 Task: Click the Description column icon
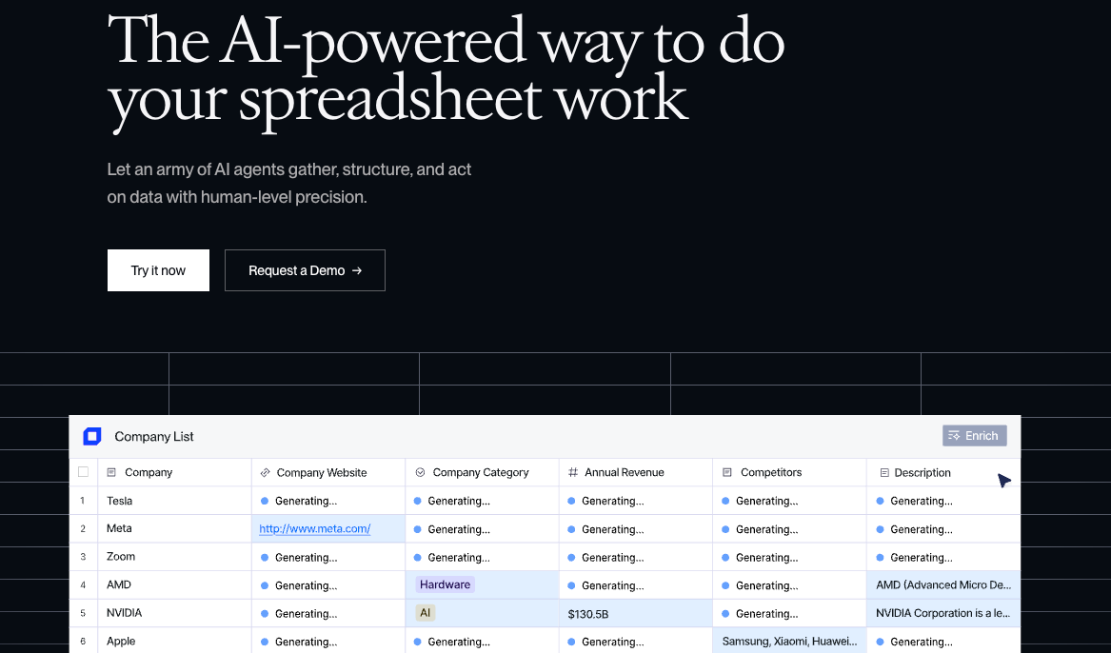884,472
